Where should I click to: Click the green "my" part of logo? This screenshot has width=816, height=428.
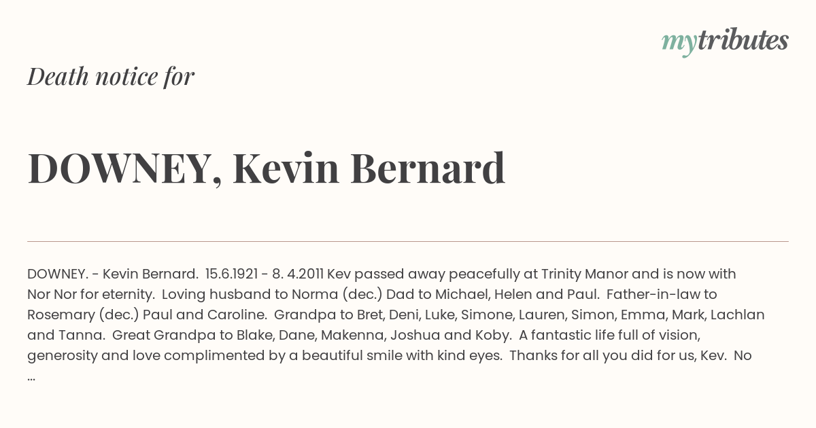click(x=679, y=45)
